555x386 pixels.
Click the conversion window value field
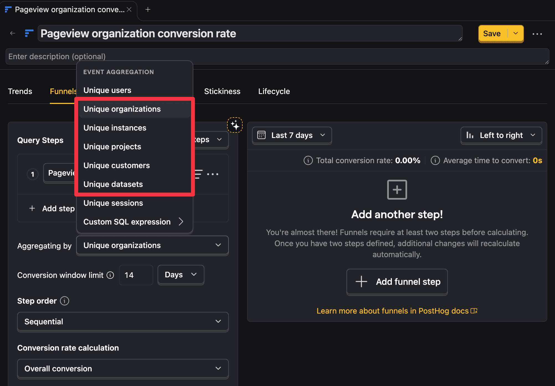(136, 275)
